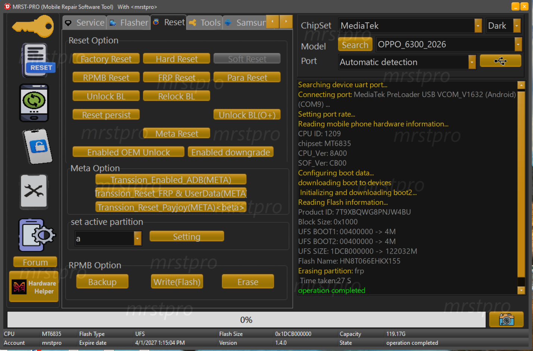Click the log scrollbar down arrow
Viewport: 533px width, 351px height.
pos(521,290)
